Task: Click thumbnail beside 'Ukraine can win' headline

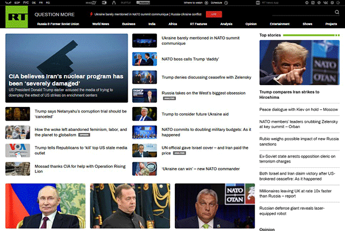Action: [144, 169]
